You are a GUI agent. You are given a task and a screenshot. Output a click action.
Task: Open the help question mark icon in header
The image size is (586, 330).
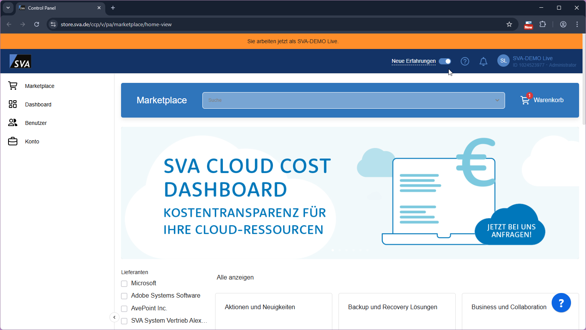(465, 61)
